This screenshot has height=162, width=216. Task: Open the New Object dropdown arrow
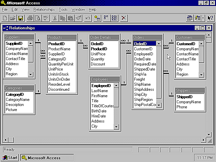click(203, 18)
